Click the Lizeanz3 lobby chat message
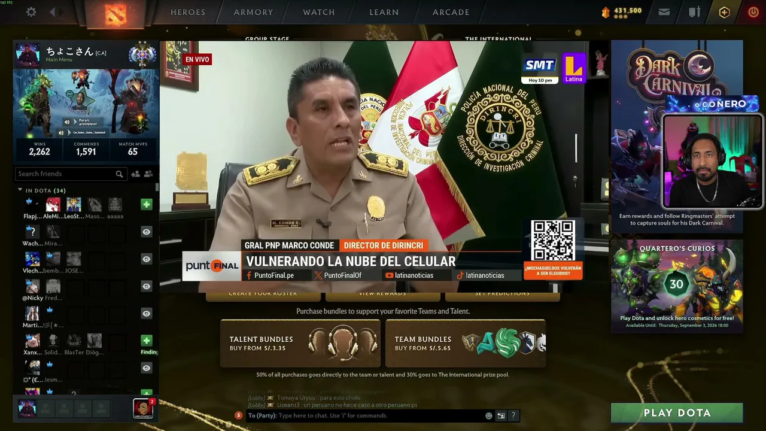 point(332,405)
